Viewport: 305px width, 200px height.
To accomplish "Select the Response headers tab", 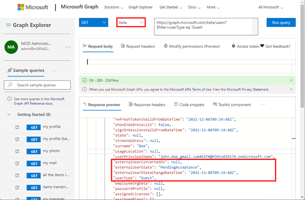I will [147, 105].
